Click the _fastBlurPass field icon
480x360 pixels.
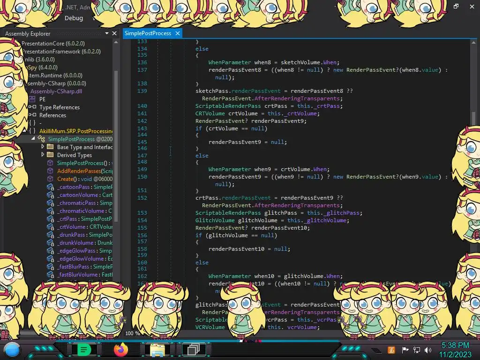51,266
